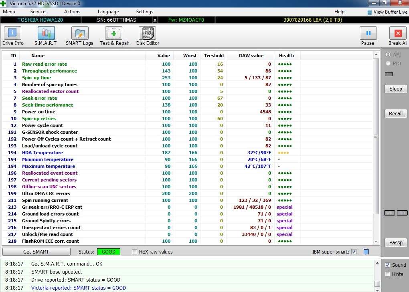Choose the PIO radio option
The image size is (409, 292).
388,63
